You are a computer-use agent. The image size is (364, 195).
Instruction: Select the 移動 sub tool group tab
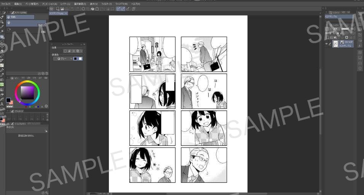[20, 17]
